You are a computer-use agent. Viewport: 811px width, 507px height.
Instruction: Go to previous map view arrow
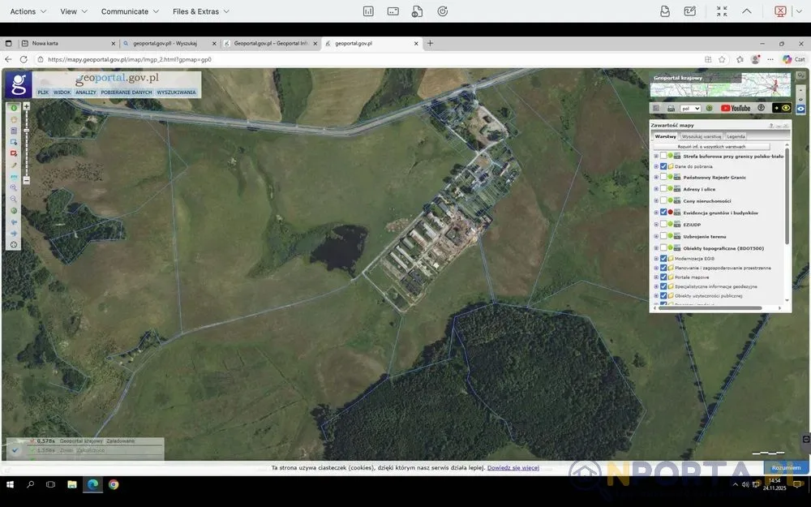[x=14, y=222]
